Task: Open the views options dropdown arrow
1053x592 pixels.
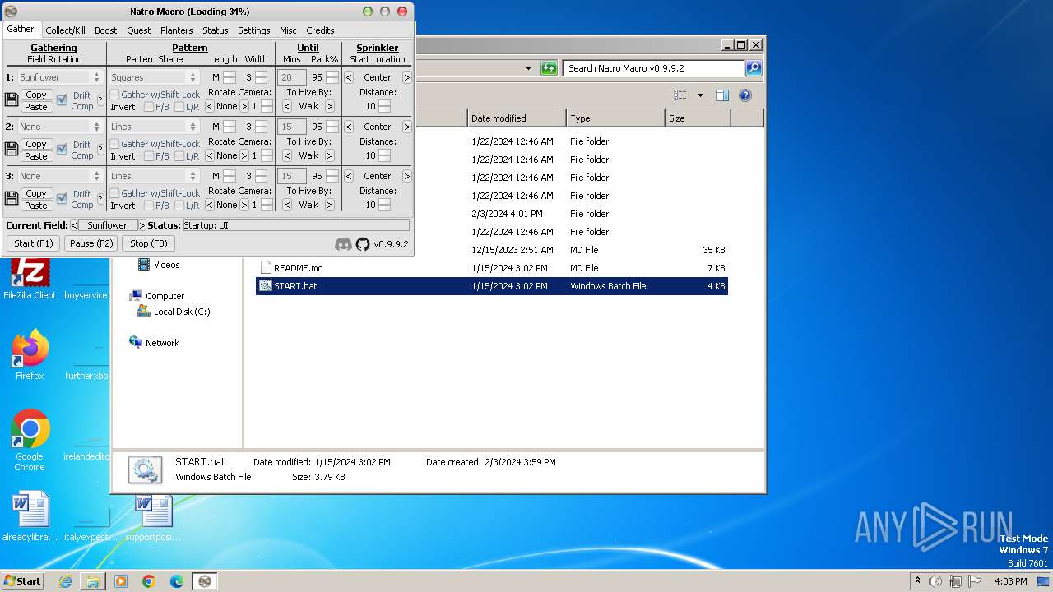Action: coord(700,95)
